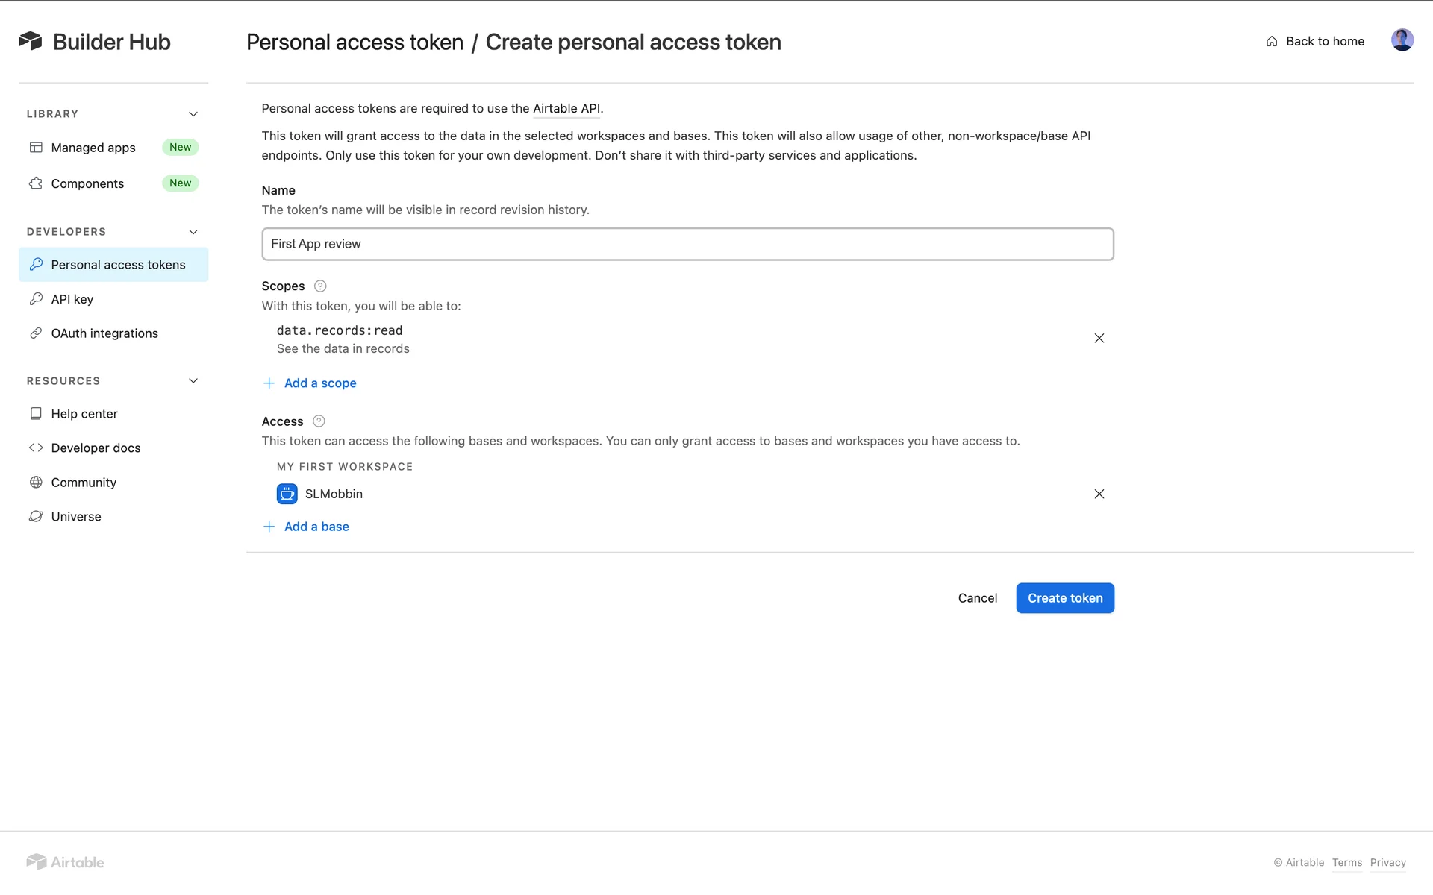Click the Scopes help question icon
The image size is (1433, 895).
(320, 286)
